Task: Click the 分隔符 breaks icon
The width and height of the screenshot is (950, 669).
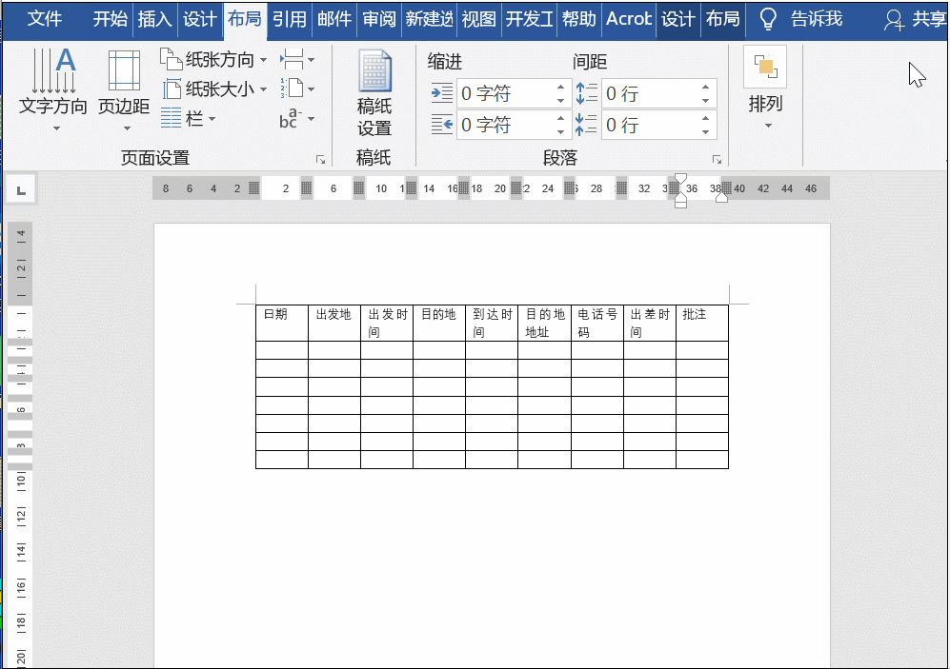Action: [x=293, y=59]
